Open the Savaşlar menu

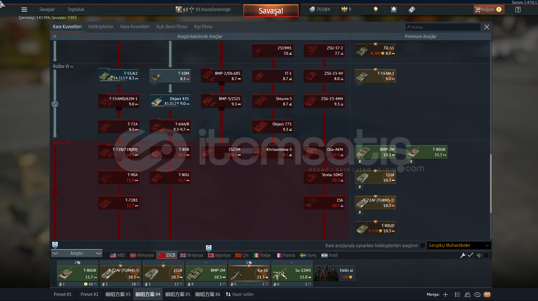point(47,10)
